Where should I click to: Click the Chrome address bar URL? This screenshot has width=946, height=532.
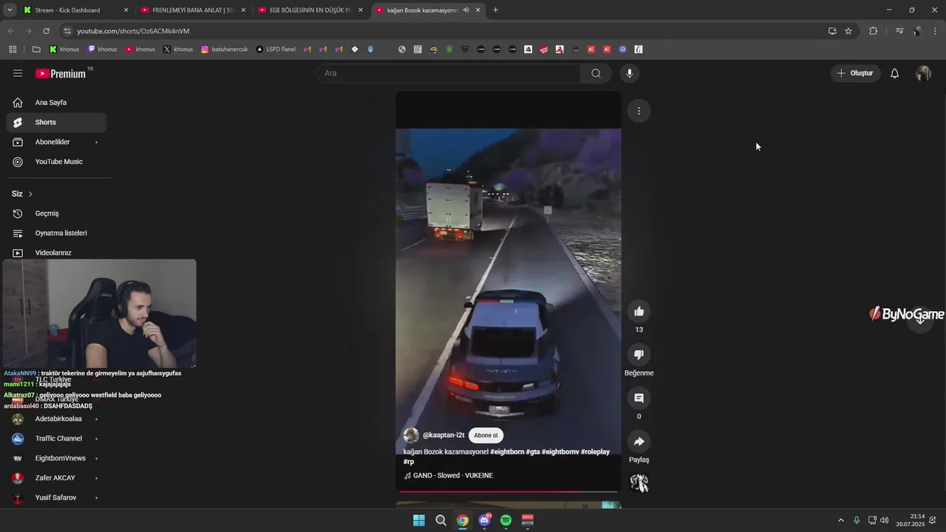(x=133, y=31)
